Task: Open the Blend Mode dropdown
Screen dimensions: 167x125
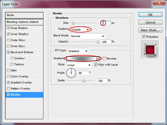Action: pyautogui.click(x=88, y=36)
